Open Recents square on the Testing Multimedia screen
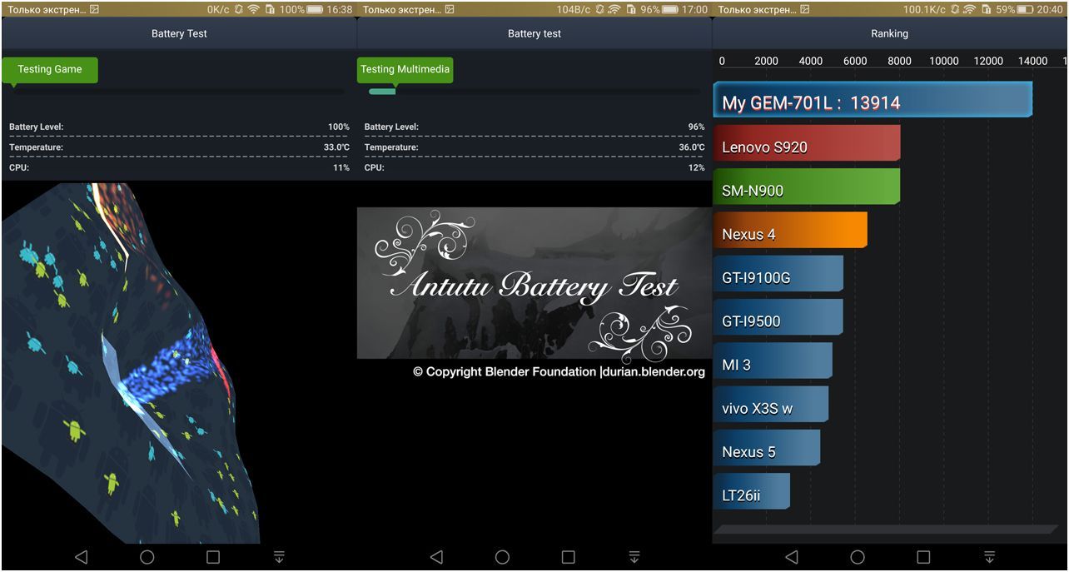The width and height of the screenshot is (1069, 572). point(568,557)
